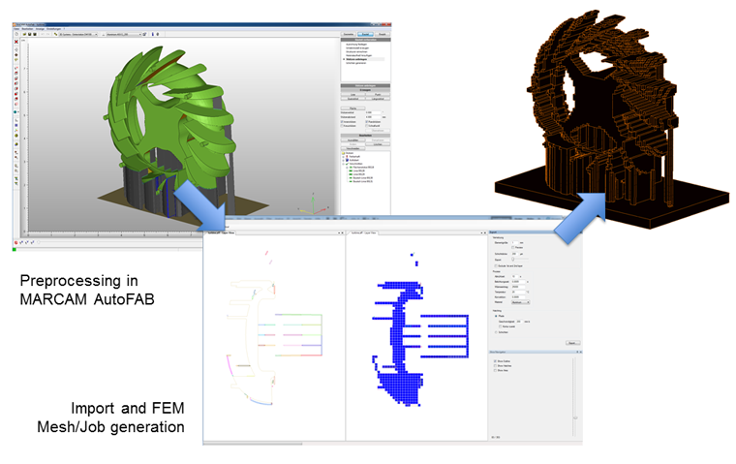Click the horizontal slider in the Export panel
736x464 pixels.
[x=520, y=260]
